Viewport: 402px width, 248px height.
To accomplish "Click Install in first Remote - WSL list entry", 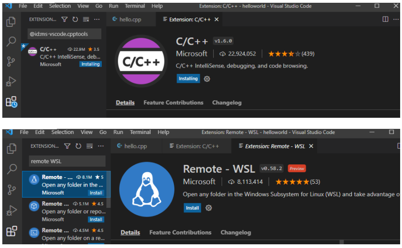I will 96,193.
